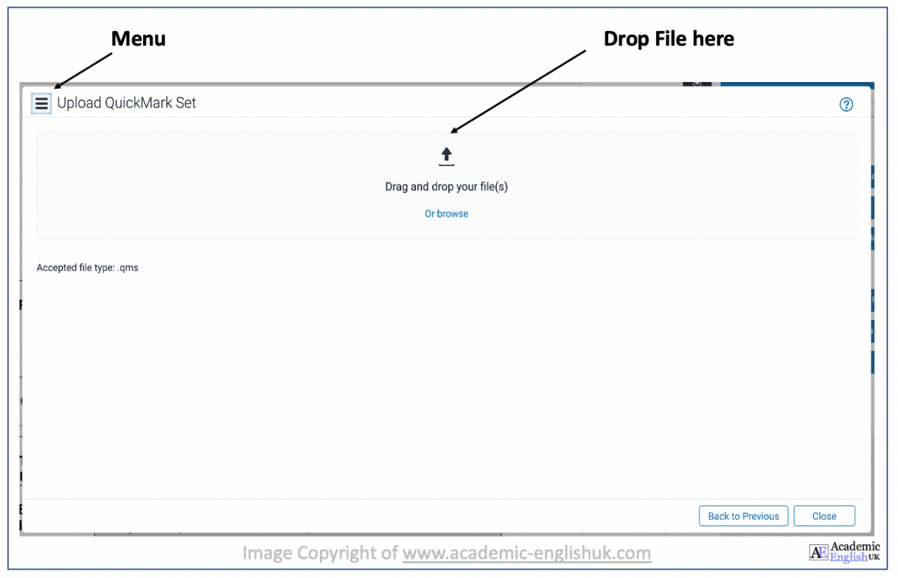898x578 pixels.
Task: Click the upload arrow icon
Action: click(x=446, y=156)
